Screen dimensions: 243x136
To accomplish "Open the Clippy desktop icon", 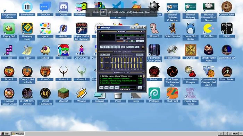I will pos(27,52).
